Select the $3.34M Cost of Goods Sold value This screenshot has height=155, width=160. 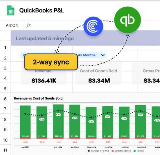[x=99, y=81]
